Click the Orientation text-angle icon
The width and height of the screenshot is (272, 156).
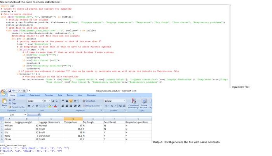[75, 101]
